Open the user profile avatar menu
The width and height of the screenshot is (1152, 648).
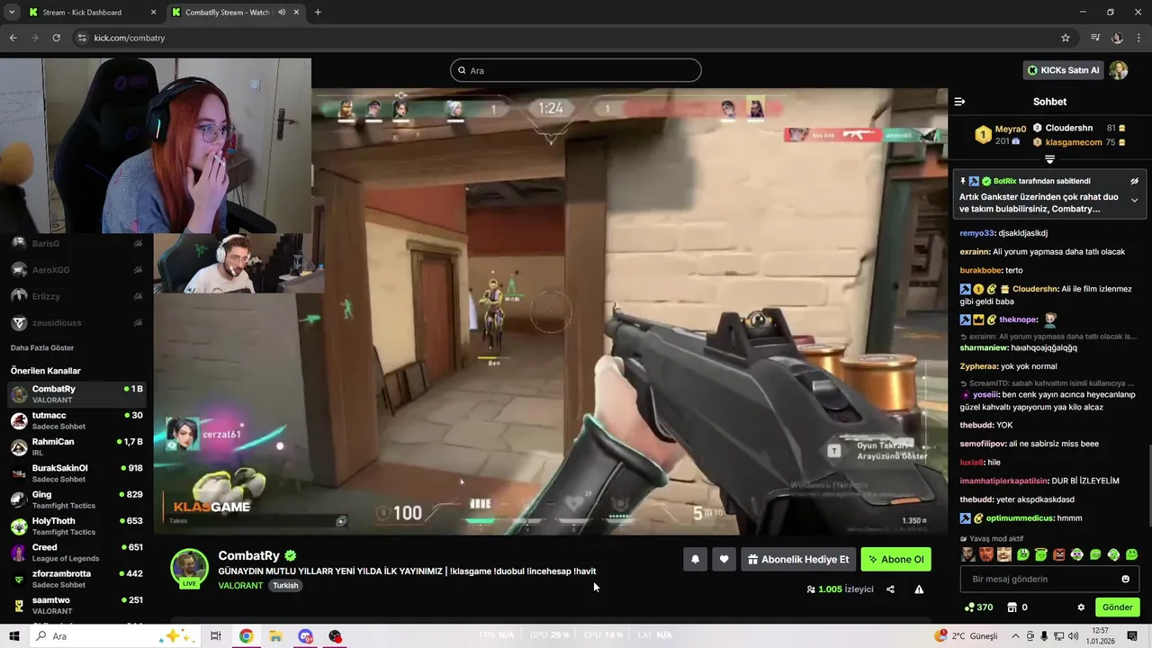coord(1119,70)
